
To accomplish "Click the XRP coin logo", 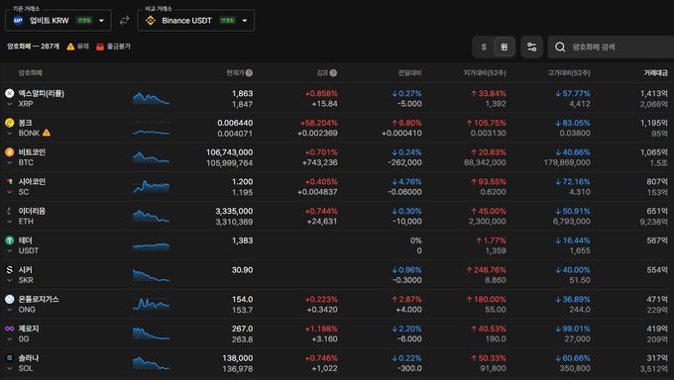I will pos(10,93).
